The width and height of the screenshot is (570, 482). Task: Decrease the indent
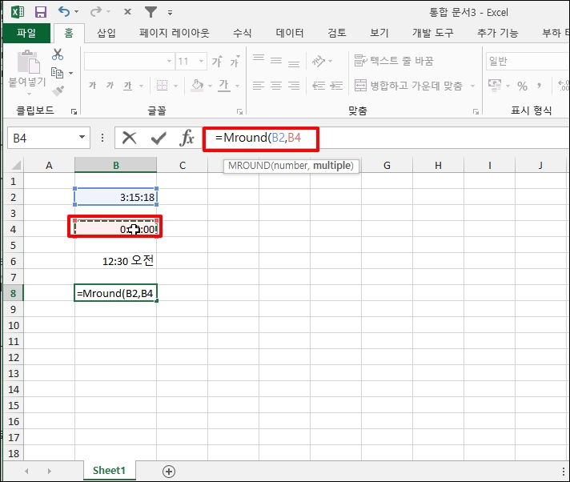pos(319,86)
